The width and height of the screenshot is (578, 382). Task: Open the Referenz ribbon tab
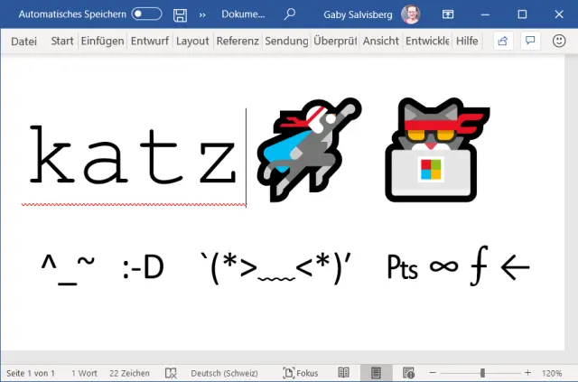tap(238, 41)
